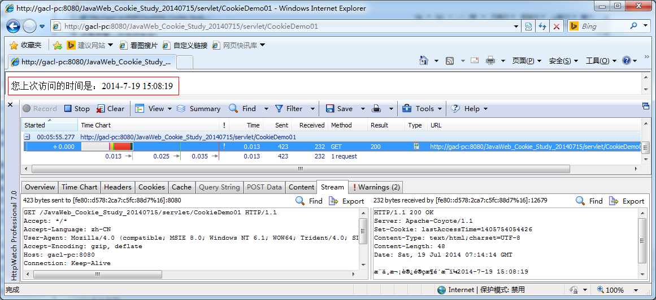Click the search magnifier icon
This screenshot has width=656, height=300.
click(x=633, y=26)
